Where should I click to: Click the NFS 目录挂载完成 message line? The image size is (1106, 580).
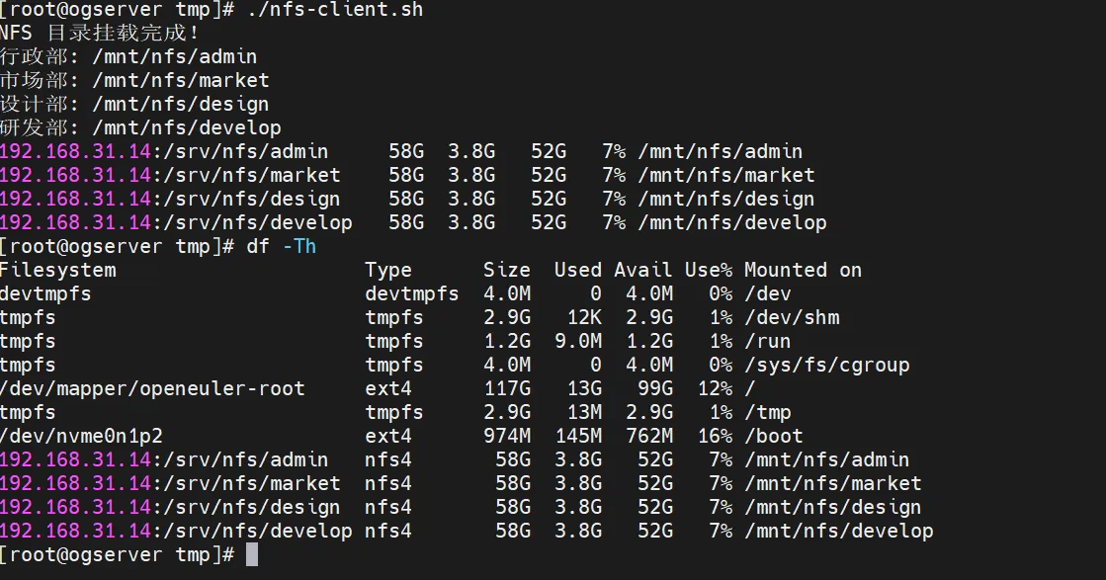[x=100, y=33]
